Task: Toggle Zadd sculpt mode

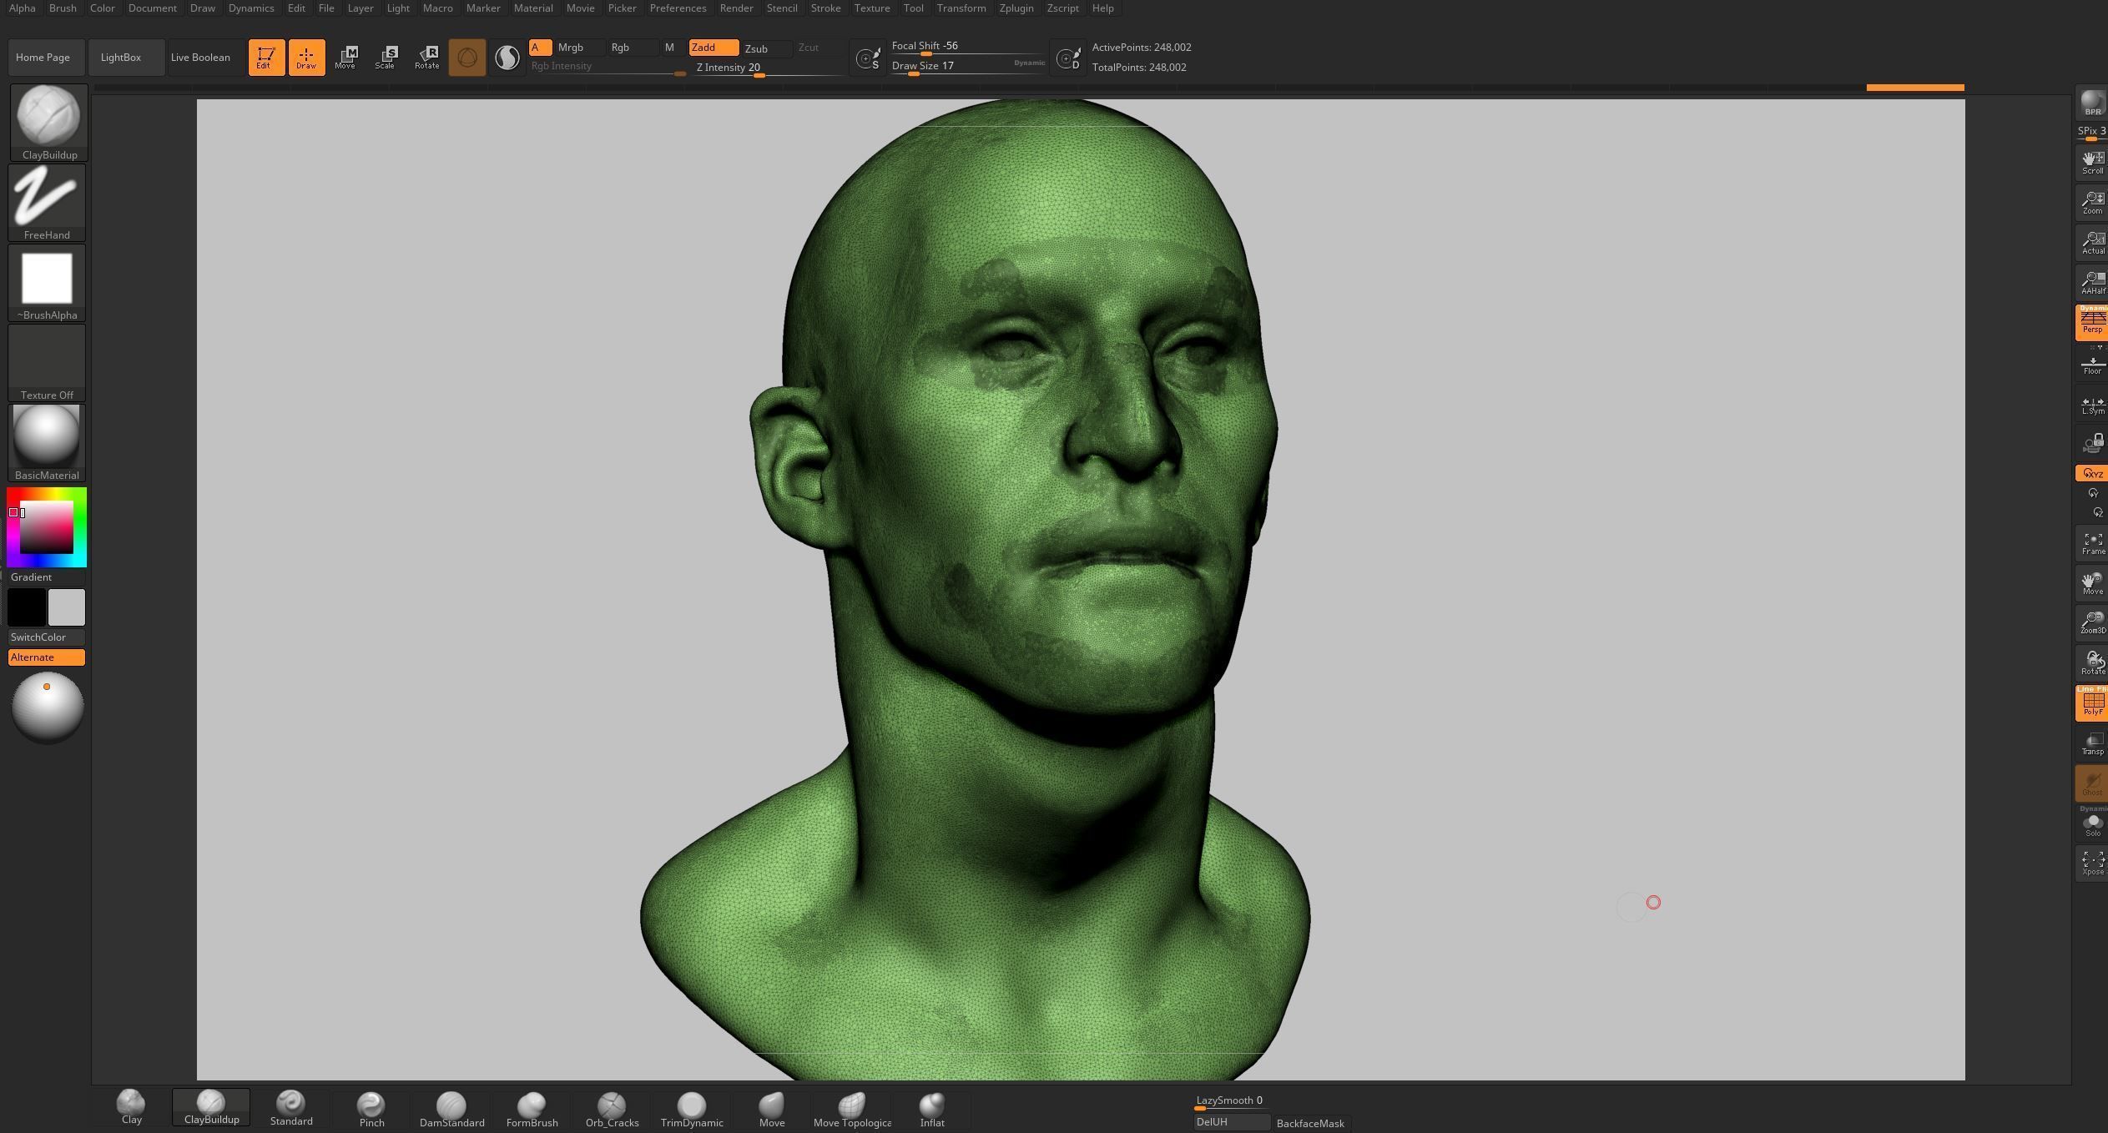Action: pos(714,48)
